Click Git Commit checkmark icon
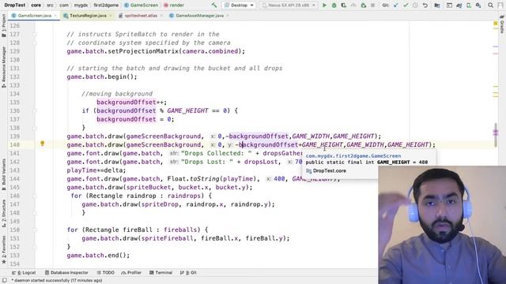The width and height of the screenshot is (506, 284). coord(406,6)
